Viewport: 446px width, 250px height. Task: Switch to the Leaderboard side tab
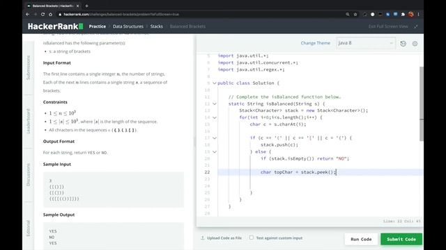28,121
